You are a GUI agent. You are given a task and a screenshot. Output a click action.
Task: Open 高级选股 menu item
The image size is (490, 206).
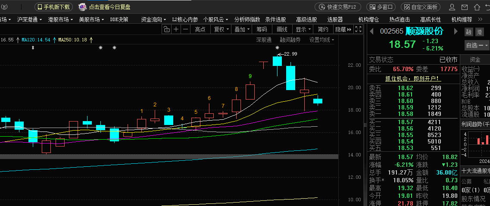(306, 19)
